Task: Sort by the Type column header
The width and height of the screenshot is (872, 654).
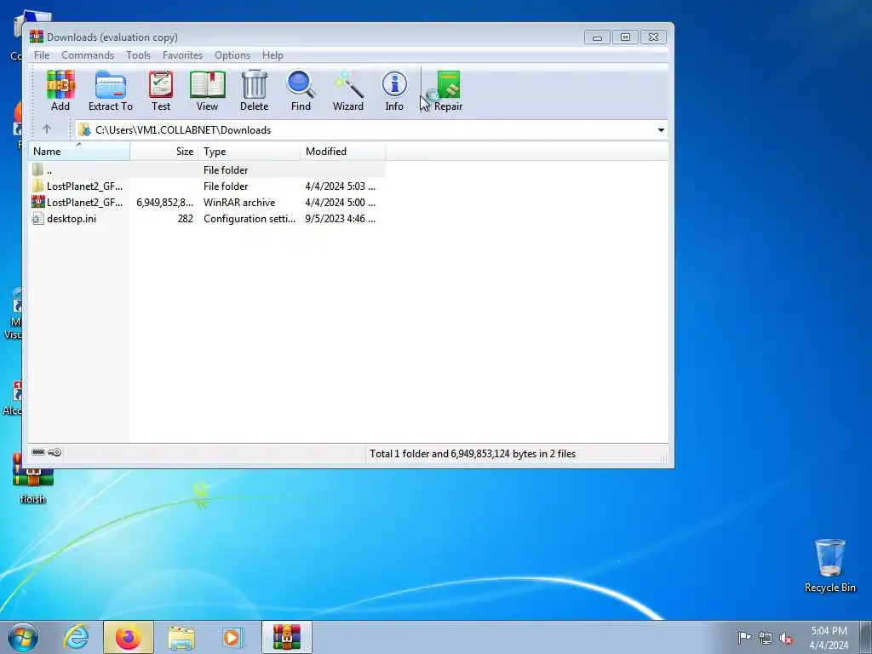Action: (x=250, y=152)
